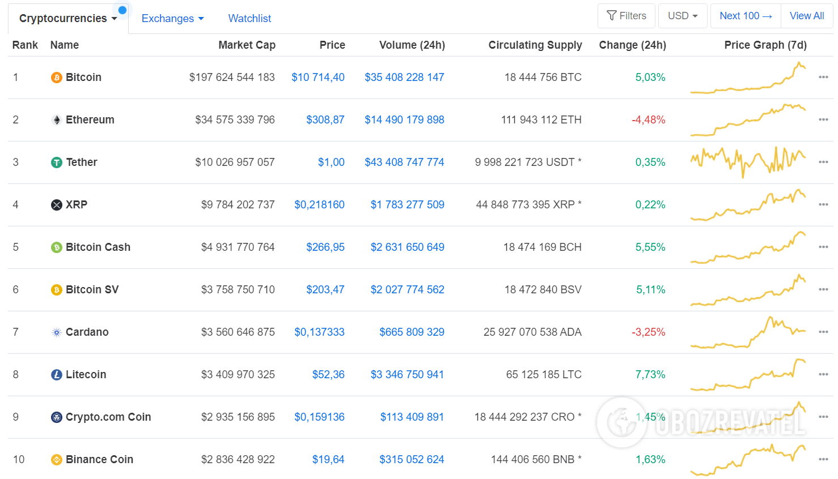Click the Tether coin logo icon
The image size is (838, 479).
tap(57, 162)
